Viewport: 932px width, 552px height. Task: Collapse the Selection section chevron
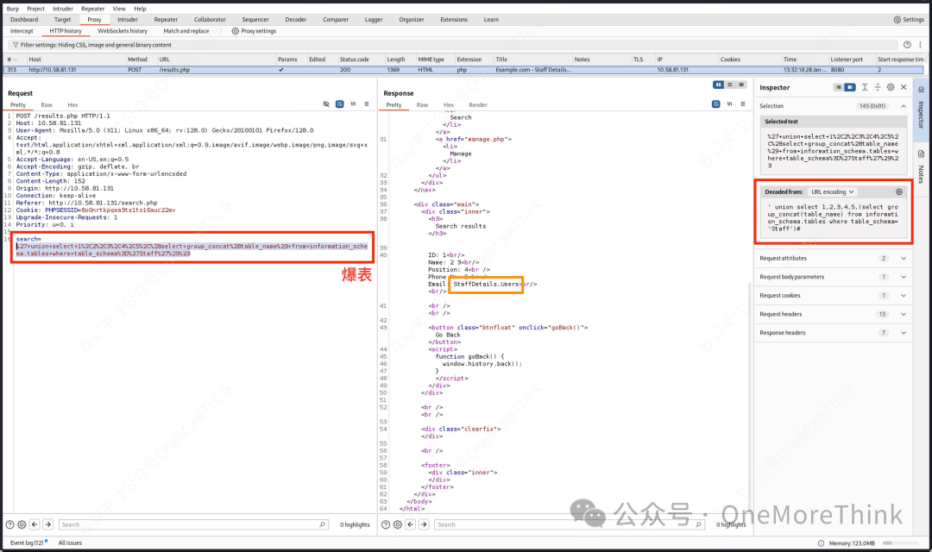[x=904, y=106]
